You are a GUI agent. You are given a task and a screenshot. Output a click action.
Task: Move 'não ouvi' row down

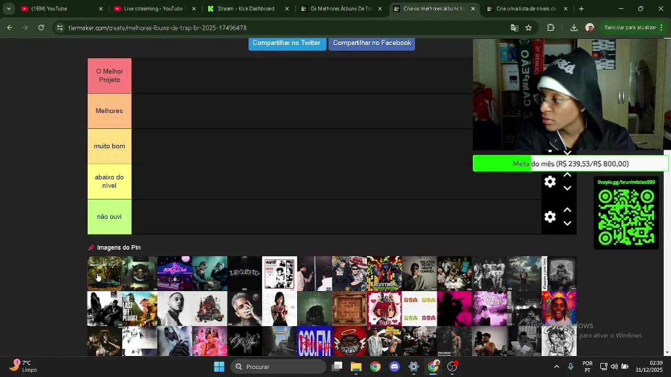tap(567, 223)
